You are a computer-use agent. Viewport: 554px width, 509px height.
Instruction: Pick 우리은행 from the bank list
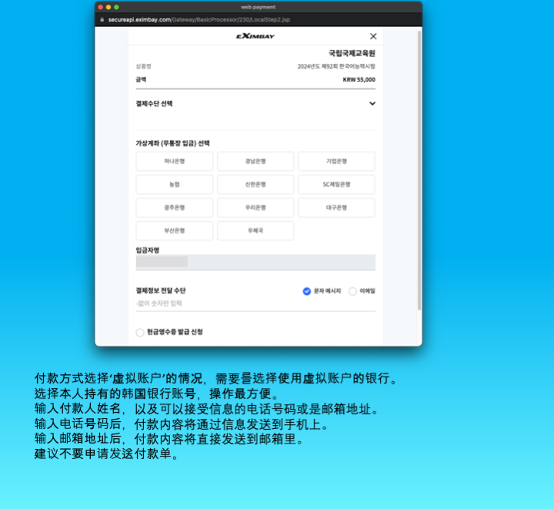255,208
